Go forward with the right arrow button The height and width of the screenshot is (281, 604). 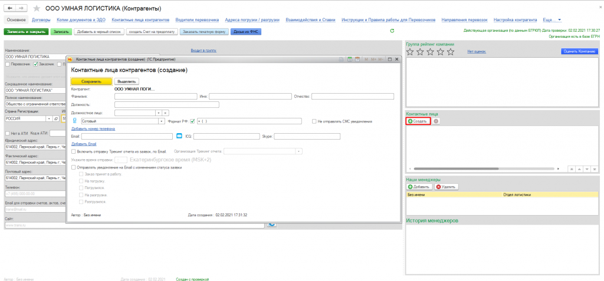tap(22, 8)
